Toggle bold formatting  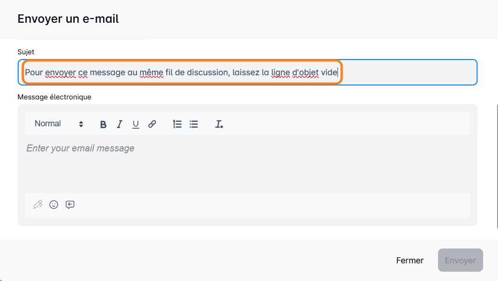(x=103, y=124)
